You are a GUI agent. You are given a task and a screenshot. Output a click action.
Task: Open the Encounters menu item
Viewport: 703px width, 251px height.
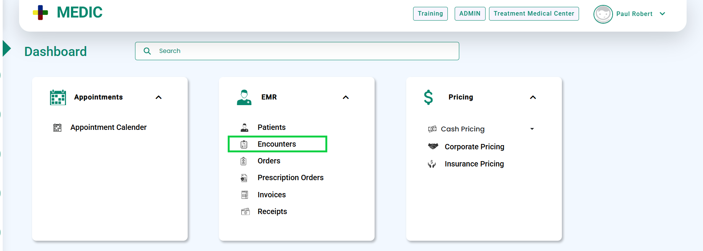click(277, 144)
